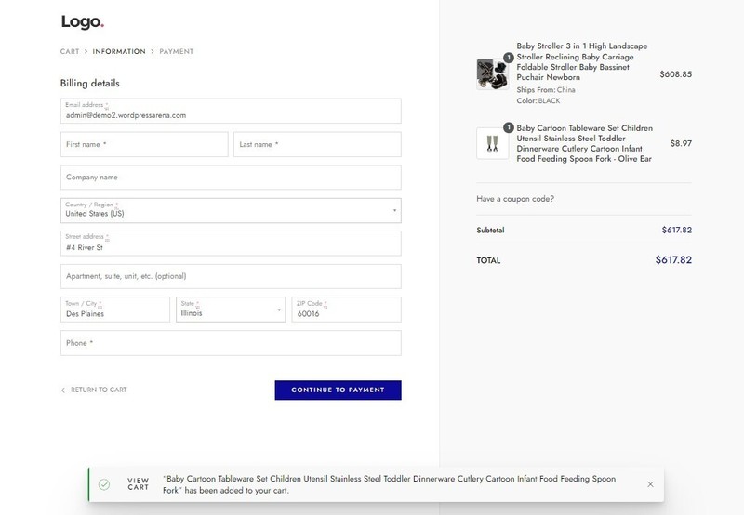Click the quantity badge on the stroller thumbnail
The height and width of the screenshot is (515, 744).
tap(508, 58)
